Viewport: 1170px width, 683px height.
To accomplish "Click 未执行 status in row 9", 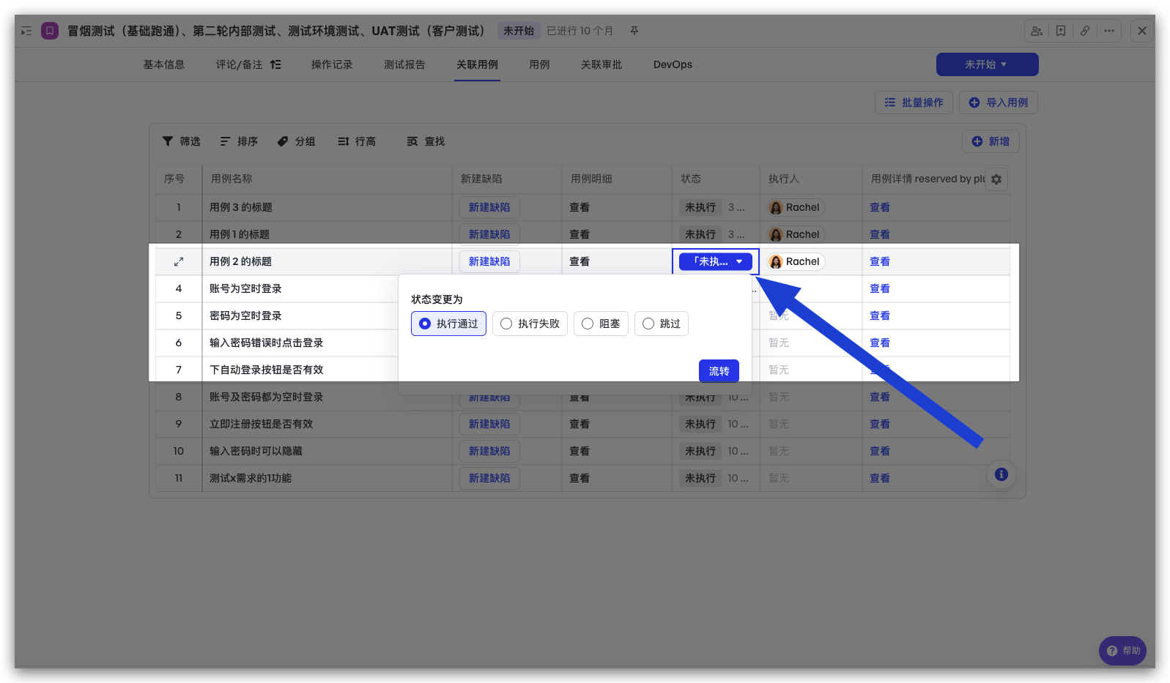I will (x=700, y=424).
